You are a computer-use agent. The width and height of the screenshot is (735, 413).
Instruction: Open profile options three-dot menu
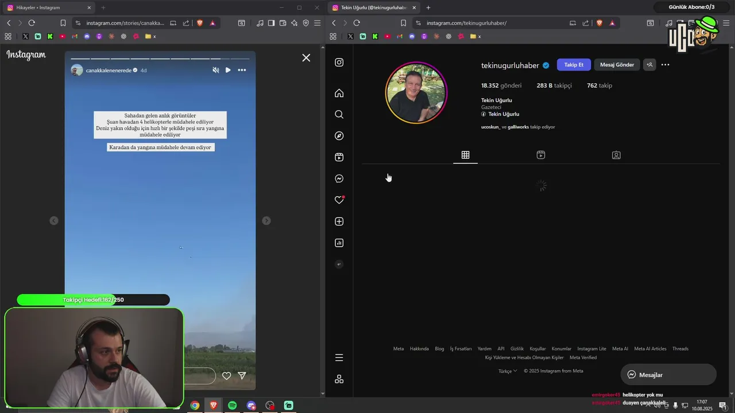(x=666, y=65)
